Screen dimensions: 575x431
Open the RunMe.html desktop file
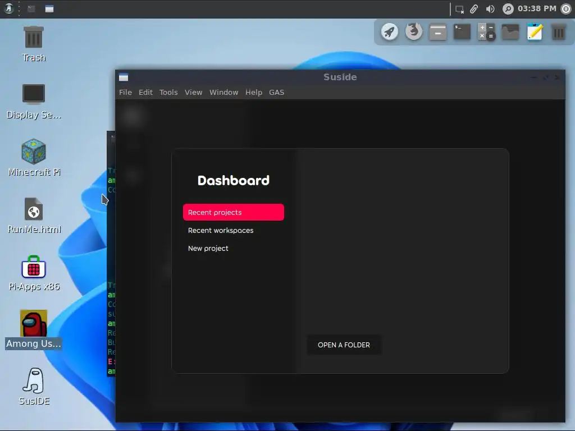[x=34, y=215]
